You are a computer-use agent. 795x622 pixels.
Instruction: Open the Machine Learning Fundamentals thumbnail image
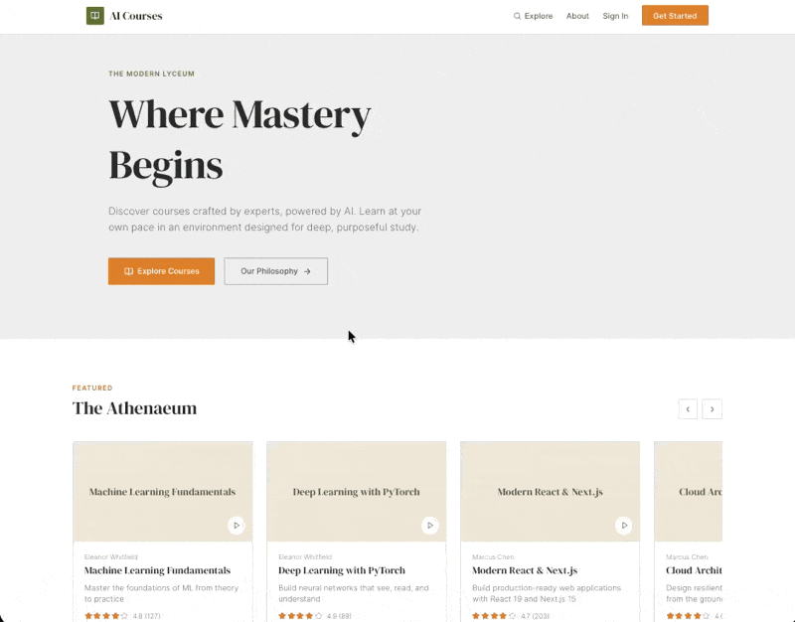[x=163, y=491]
